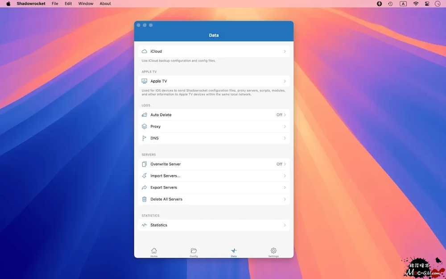This screenshot has width=446, height=279.
Task: Open the Edit menu
Action: pos(68,4)
